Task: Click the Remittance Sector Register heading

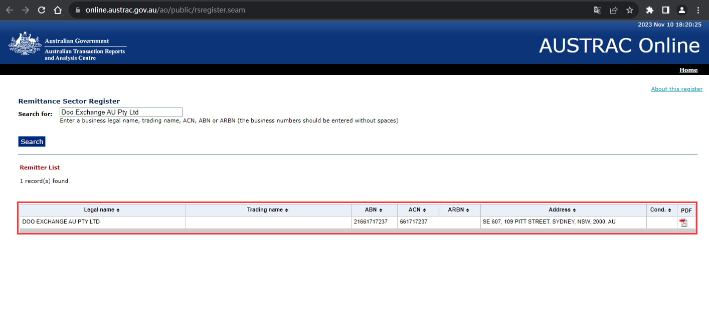Action: (x=69, y=101)
